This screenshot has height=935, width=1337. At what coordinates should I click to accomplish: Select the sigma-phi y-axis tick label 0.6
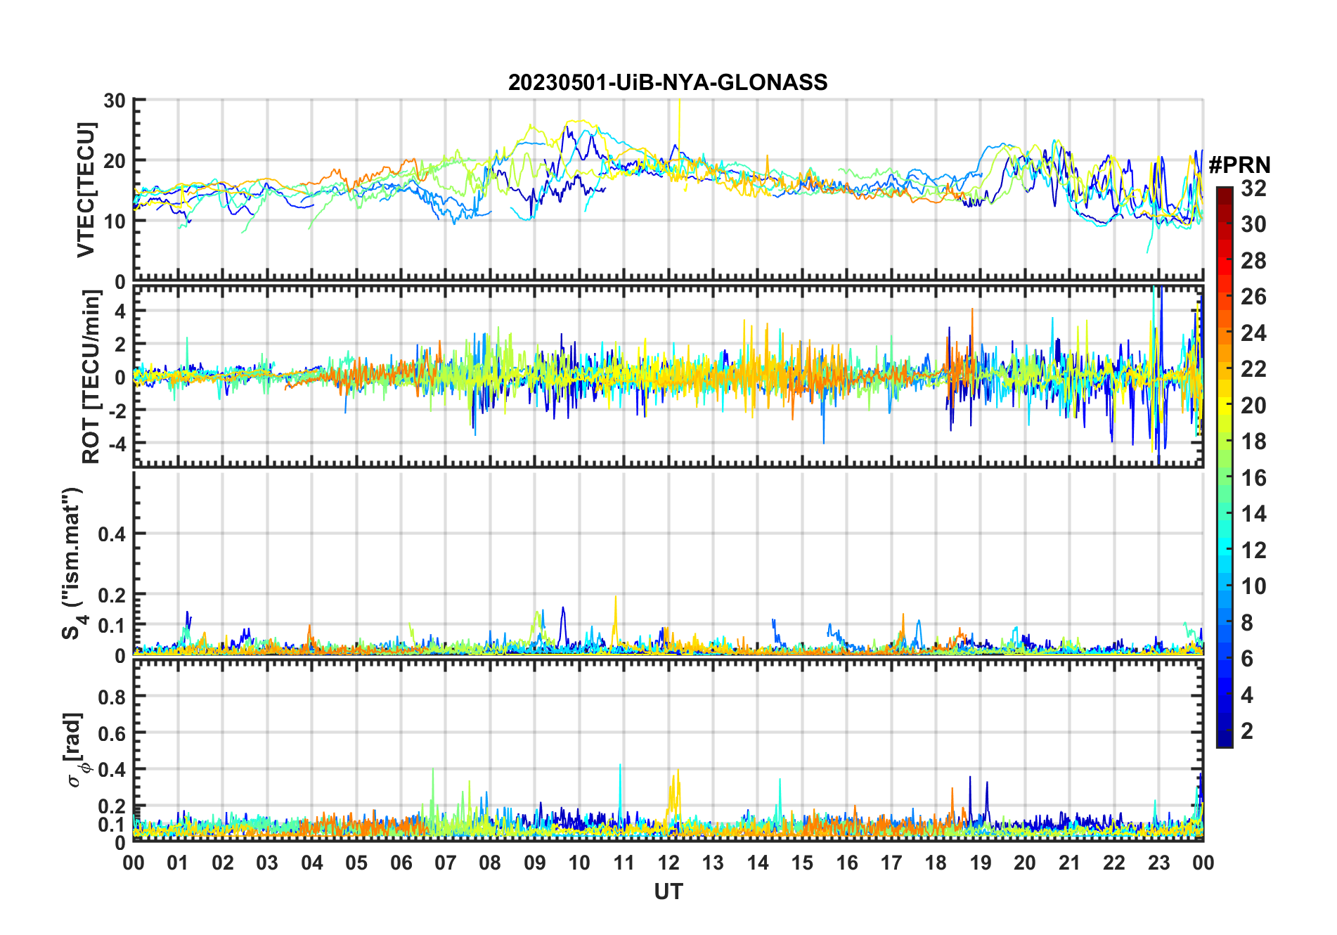112,733
